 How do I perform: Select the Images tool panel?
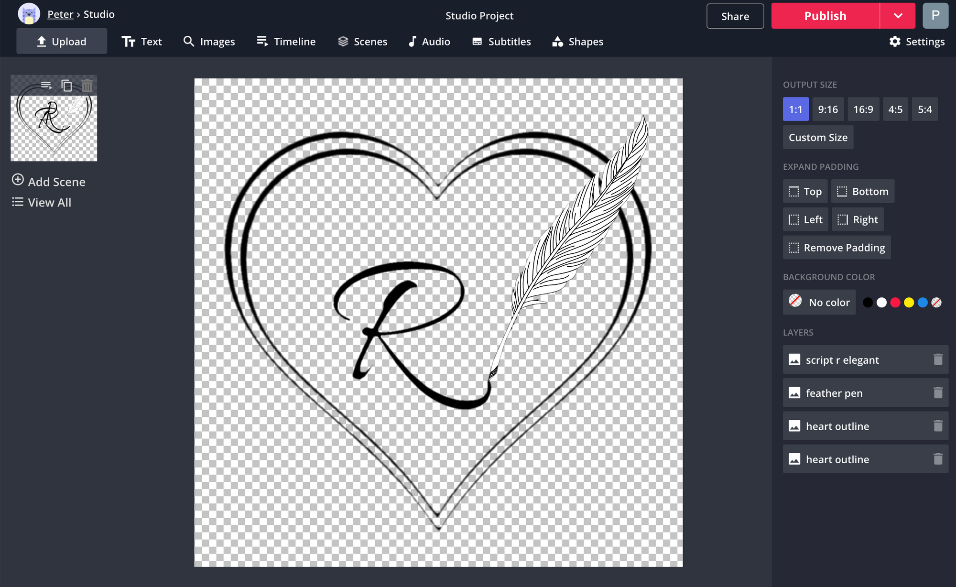[x=217, y=42]
